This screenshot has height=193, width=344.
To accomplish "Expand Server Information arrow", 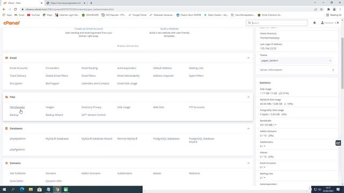I will pos(333,70).
